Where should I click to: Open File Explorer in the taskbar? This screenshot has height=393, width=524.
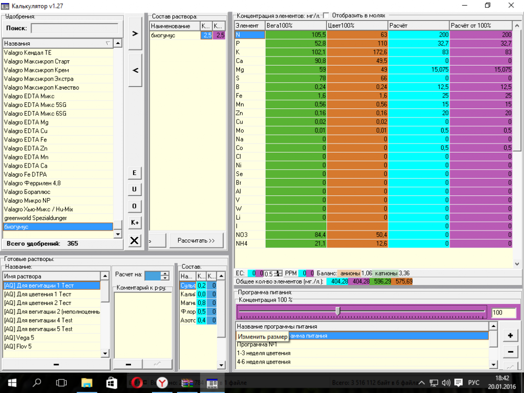click(x=86, y=383)
